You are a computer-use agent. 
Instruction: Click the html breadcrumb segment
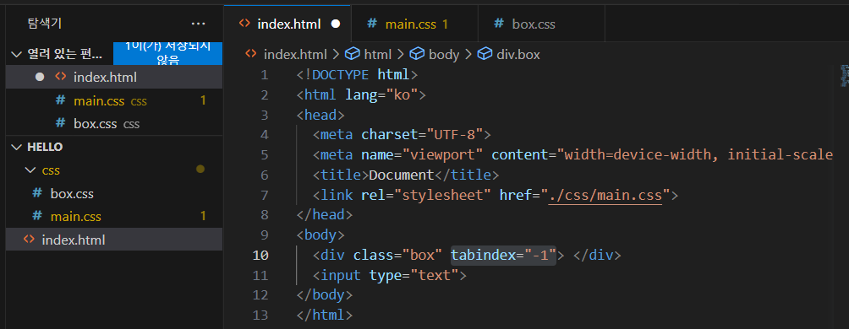pyautogui.click(x=378, y=55)
